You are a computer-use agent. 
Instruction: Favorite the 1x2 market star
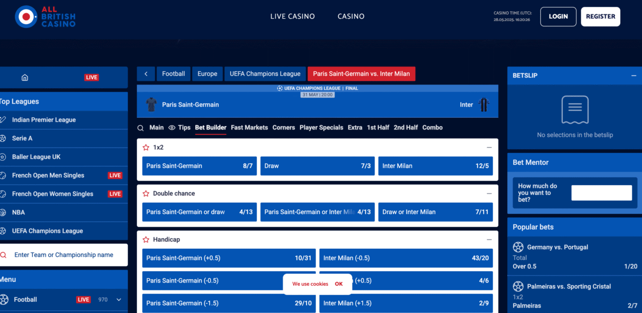(146, 147)
